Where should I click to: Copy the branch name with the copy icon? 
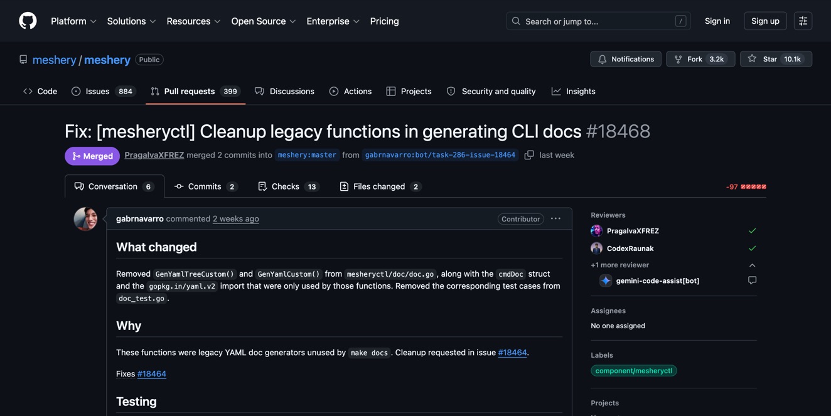(528, 153)
